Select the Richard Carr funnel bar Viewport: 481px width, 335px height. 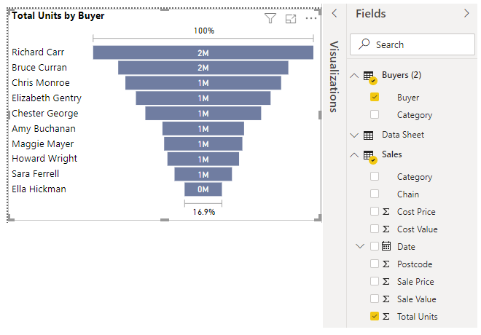click(203, 52)
